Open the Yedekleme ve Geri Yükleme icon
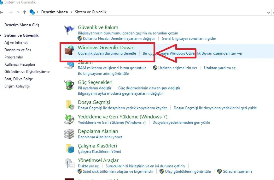Screen dimensions: 274x180 69,119
